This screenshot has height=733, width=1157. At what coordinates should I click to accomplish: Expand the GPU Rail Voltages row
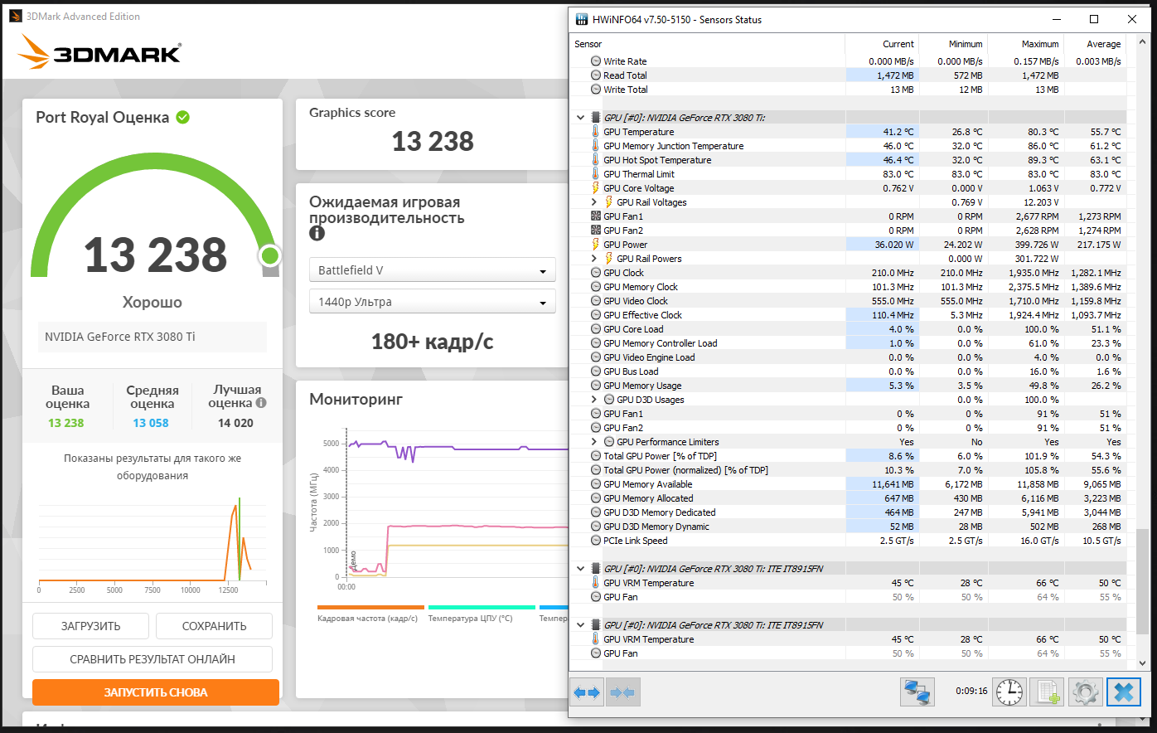tap(594, 202)
